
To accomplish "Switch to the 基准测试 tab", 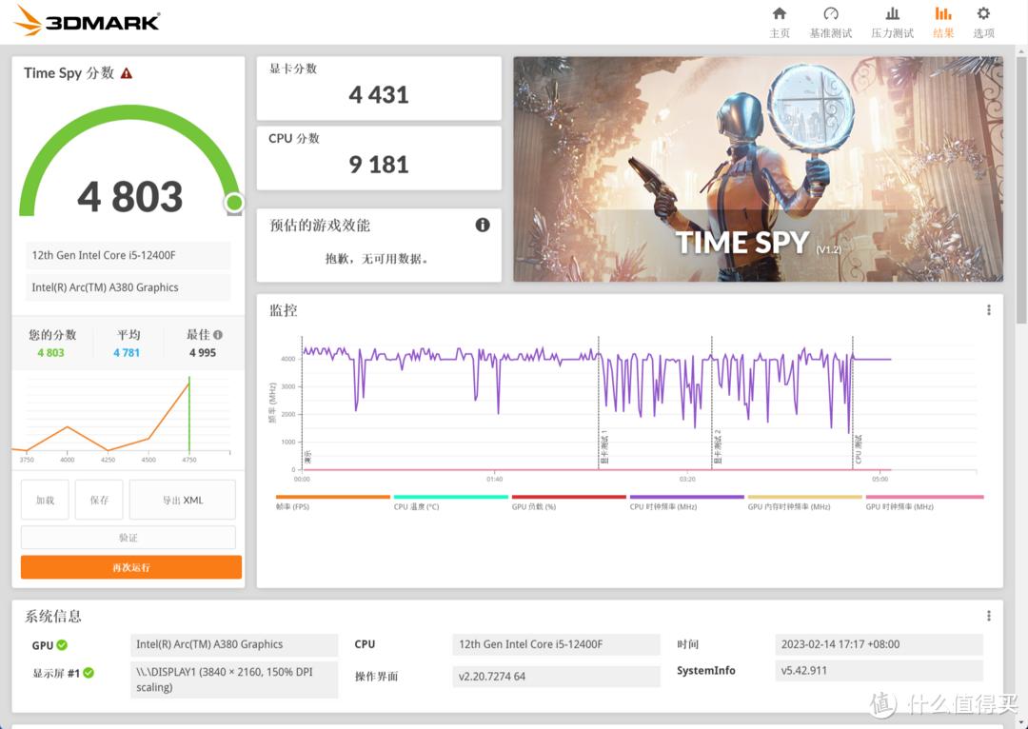I will [x=831, y=21].
